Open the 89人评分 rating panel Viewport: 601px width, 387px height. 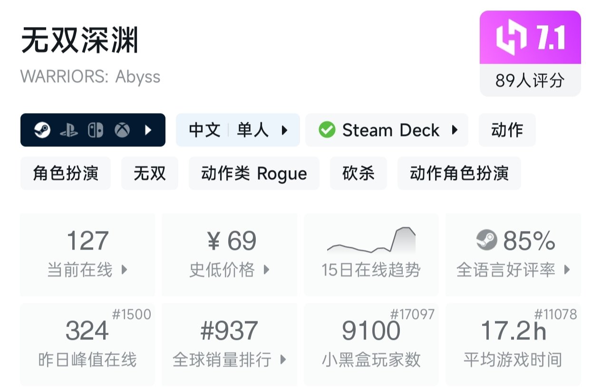[530, 80]
